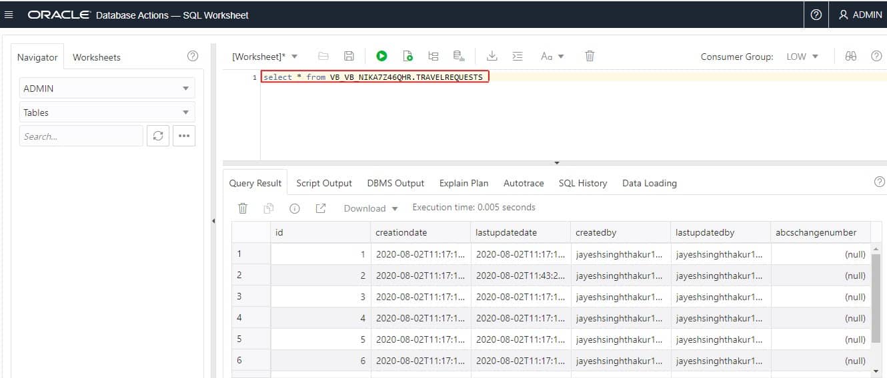Open the Tables object type dropdown
Image resolution: width=887 pixels, height=378 pixels.
click(107, 112)
